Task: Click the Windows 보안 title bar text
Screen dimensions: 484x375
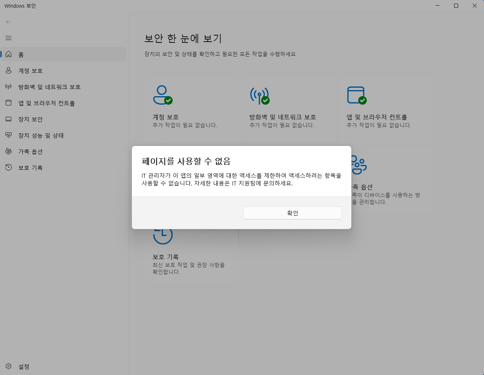Action: (20, 6)
